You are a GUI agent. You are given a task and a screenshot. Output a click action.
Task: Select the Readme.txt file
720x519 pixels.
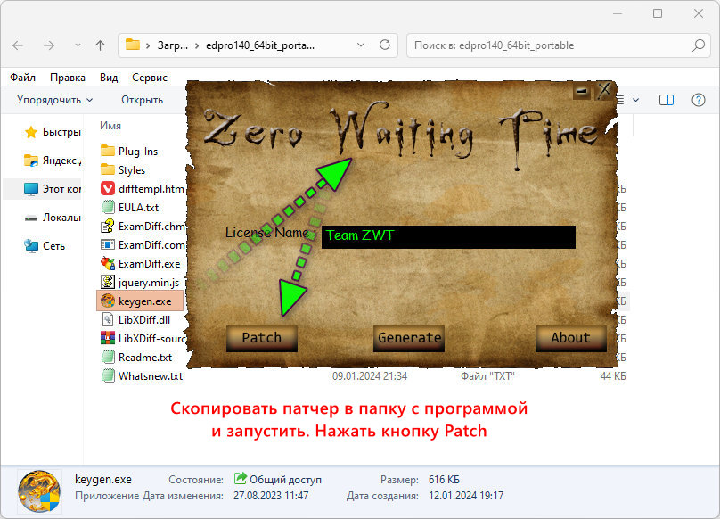coord(136,358)
